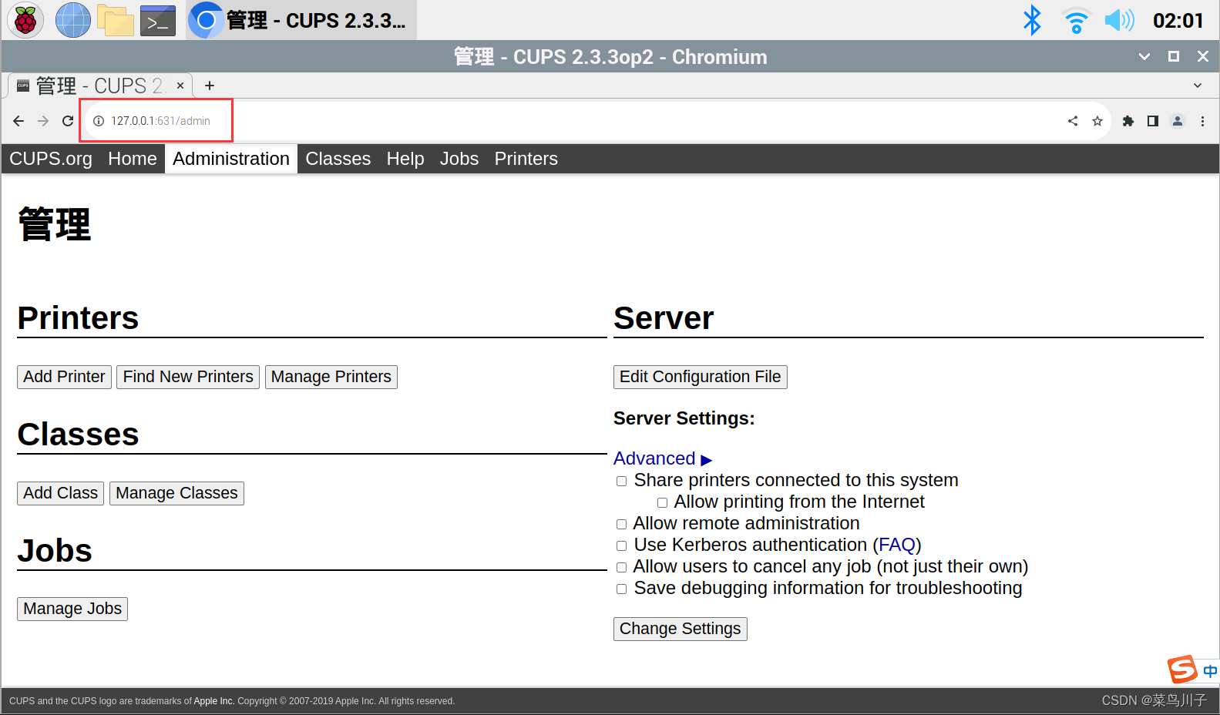Launch the terminal from the taskbar

click(x=158, y=21)
